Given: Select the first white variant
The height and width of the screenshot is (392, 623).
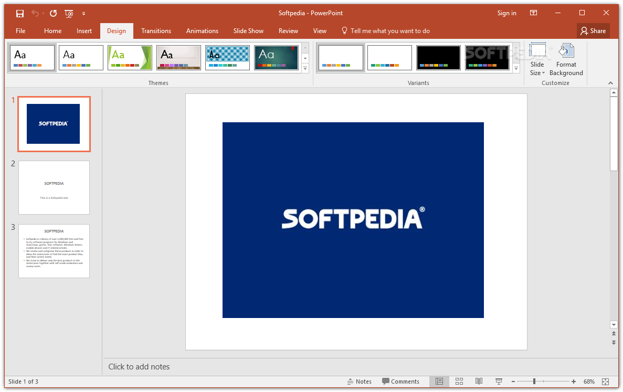Looking at the screenshot, I should click(x=341, y=58).
